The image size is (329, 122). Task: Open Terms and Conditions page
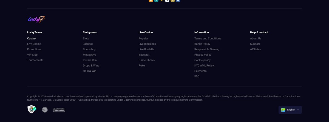pyautogui.click(x=208, y=39)
